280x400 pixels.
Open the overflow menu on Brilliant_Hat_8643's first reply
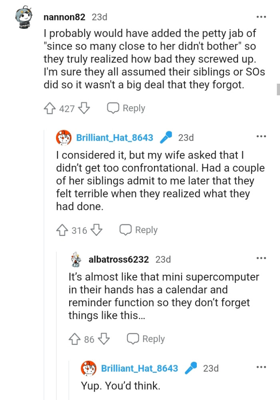coord(261,137)
